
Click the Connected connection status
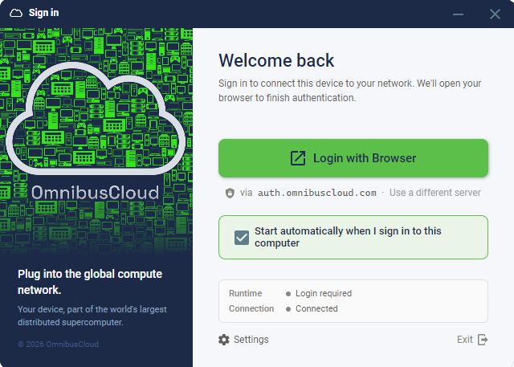point(316,308)
